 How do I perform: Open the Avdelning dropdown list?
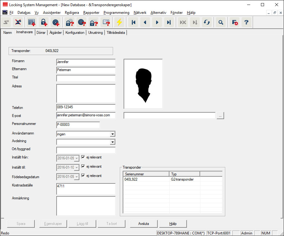[x=112, y=142]
